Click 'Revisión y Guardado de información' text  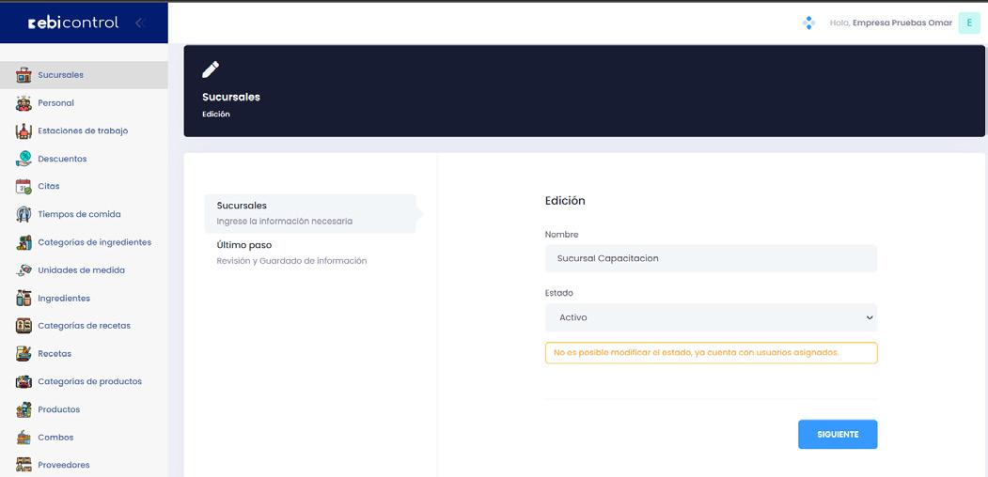(x=291, y=260)
